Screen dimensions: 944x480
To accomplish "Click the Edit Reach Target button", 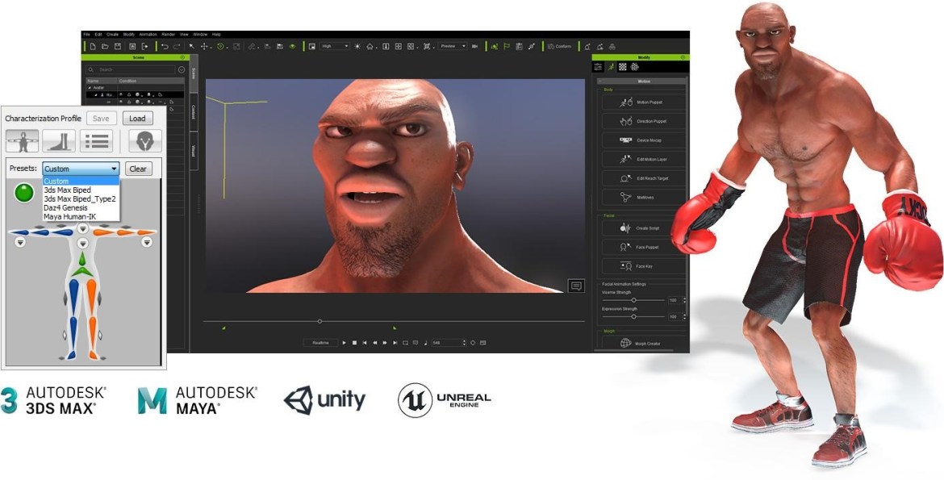I will click(x=644, y=178).
